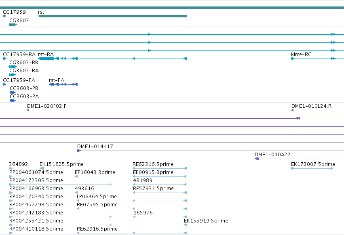
Task: Click the EP16043.3prime EST label
Action: tap(95, 172)
